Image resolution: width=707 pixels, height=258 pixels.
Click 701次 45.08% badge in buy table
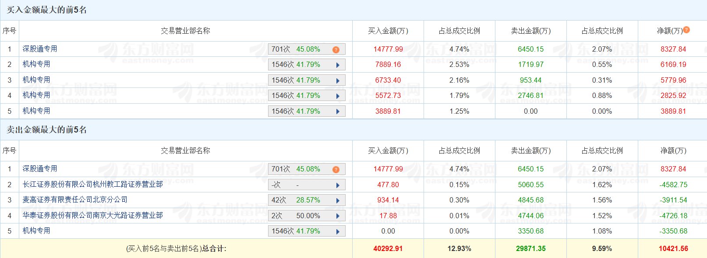pyautogui.click(x=307, y=49)
